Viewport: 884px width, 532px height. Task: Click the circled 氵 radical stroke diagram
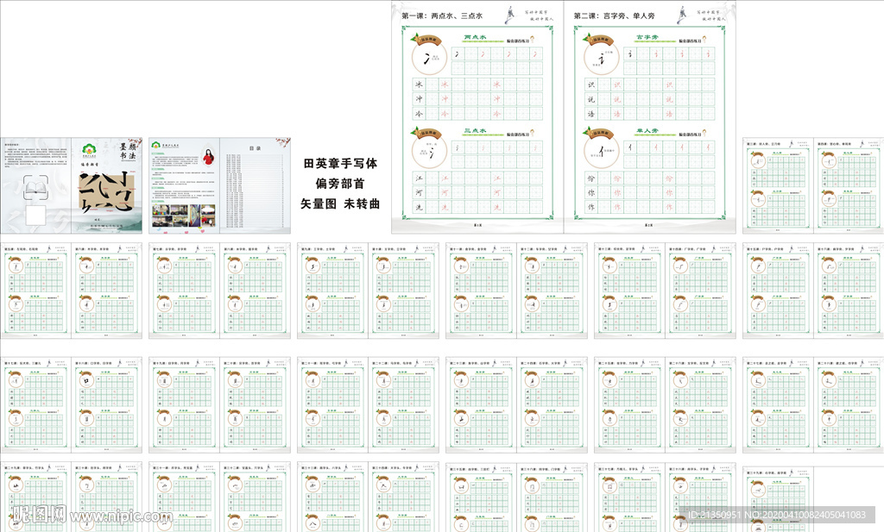coord(430,151)
